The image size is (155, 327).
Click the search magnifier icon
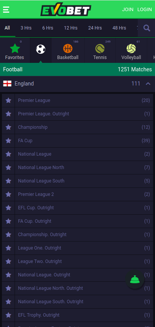pos(147,28)
